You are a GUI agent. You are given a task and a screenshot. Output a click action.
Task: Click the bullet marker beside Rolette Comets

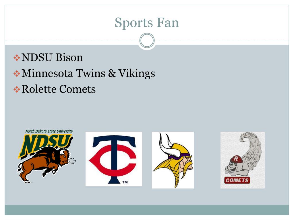[x=17, y=89]
